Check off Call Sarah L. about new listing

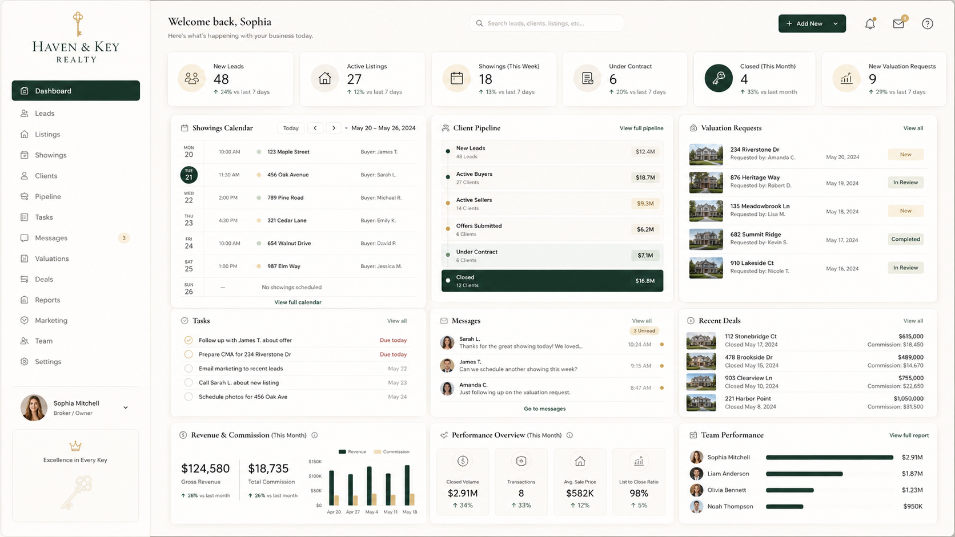[188, 383]
